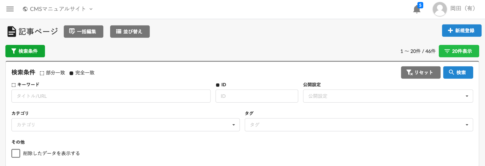485x166 pixels.
Task: Tick the 削除したデータを表示する checkbox
Action: pos(16,153)
